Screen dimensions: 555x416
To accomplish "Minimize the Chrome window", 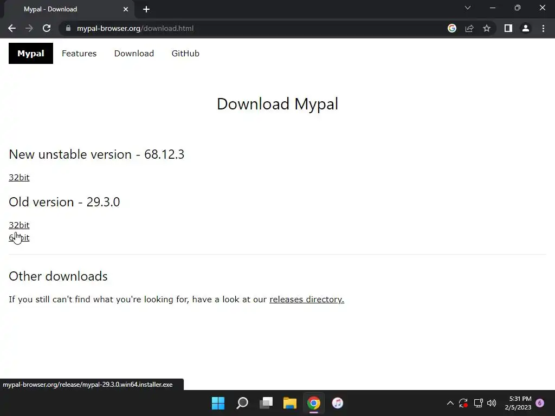I will tap(492, 8).
